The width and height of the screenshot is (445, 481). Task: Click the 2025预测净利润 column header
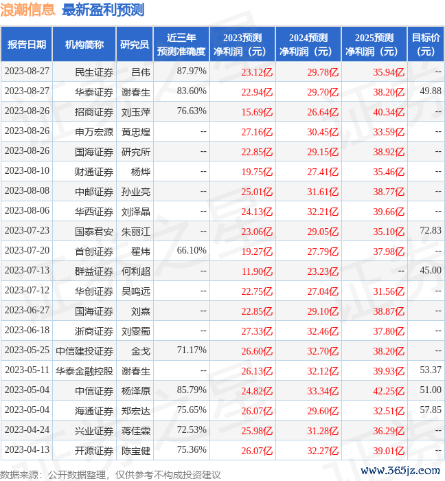(374, 45)
